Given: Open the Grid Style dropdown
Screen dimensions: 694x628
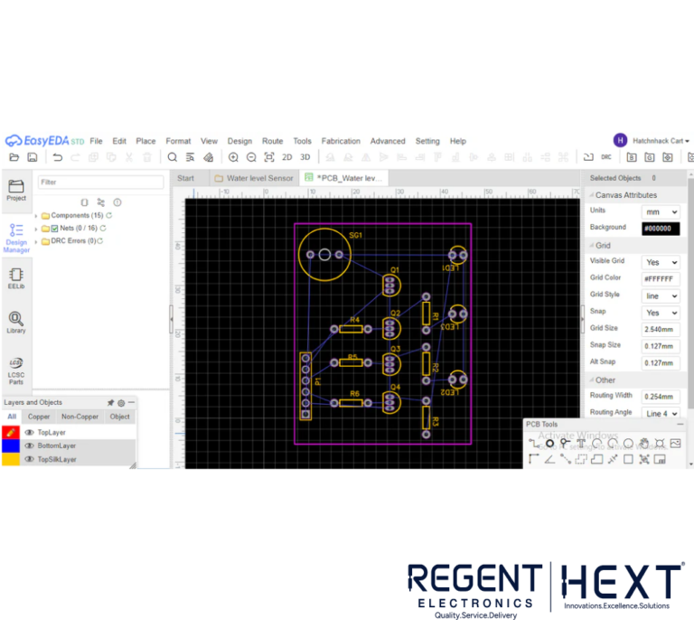Looking at the screenshot, I should click(x=661, y=296).
